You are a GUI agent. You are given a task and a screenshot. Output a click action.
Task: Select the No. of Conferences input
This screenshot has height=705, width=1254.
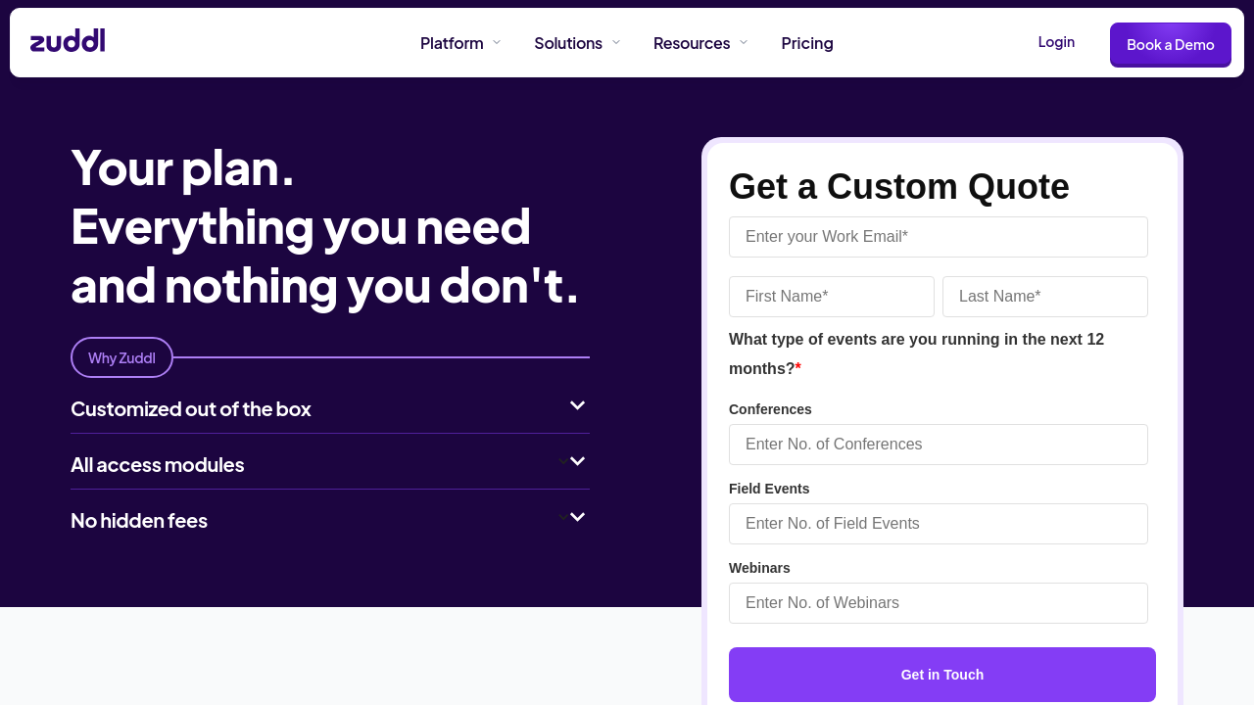click(x=938, y=445)
